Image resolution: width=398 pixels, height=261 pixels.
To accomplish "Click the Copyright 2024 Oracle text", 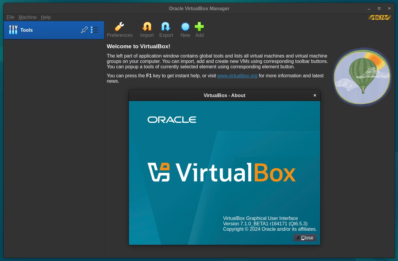I will pos(270,229).
